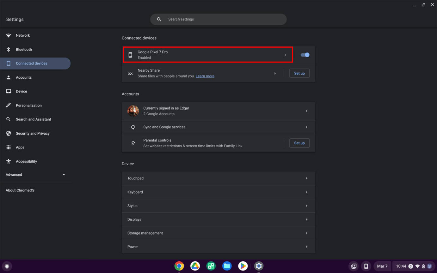Image resolution: width=437 pixels, height=273 pixels.
Task: Open the Network settings icon
Action: 9,35
